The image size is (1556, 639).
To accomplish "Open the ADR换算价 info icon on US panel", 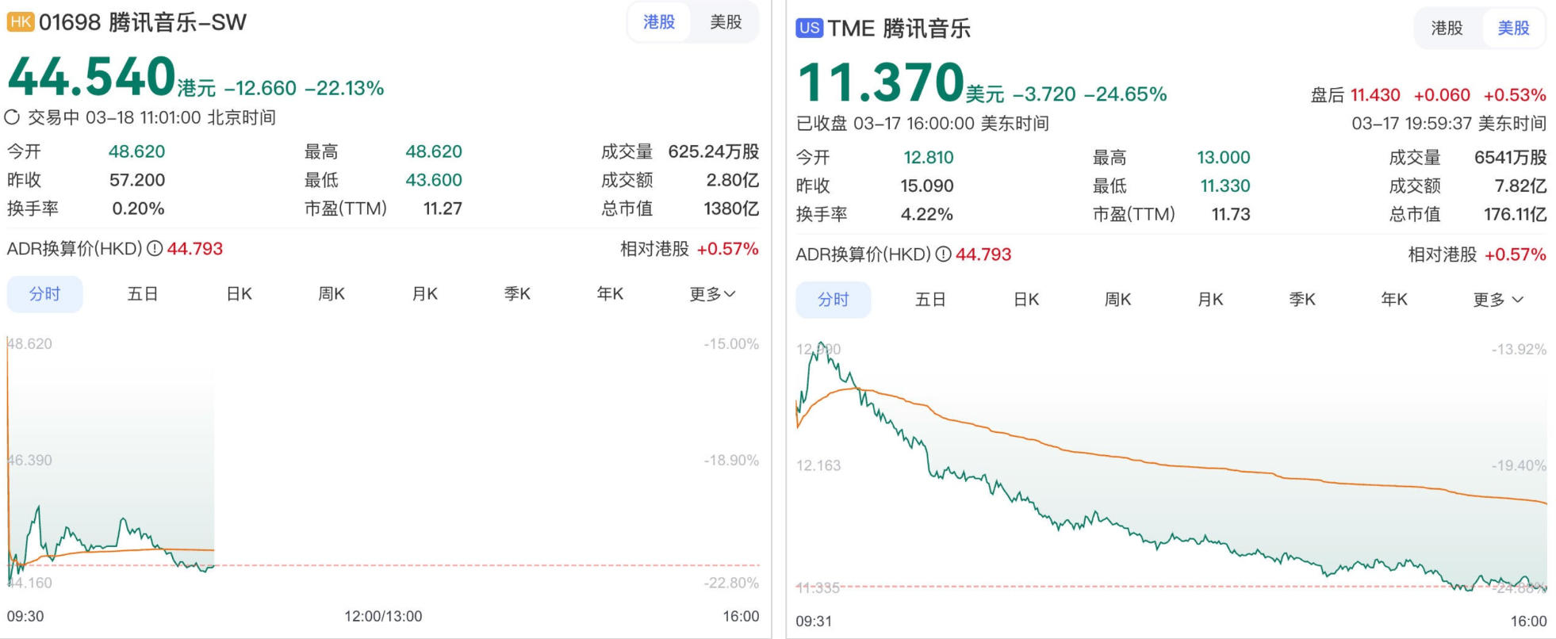I will (943, 254).
